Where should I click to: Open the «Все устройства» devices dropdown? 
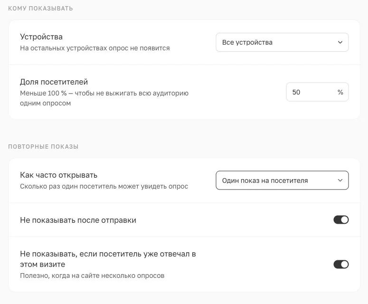tap(282, 42)
